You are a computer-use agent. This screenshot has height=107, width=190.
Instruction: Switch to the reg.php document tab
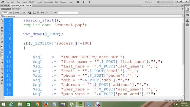4,6
